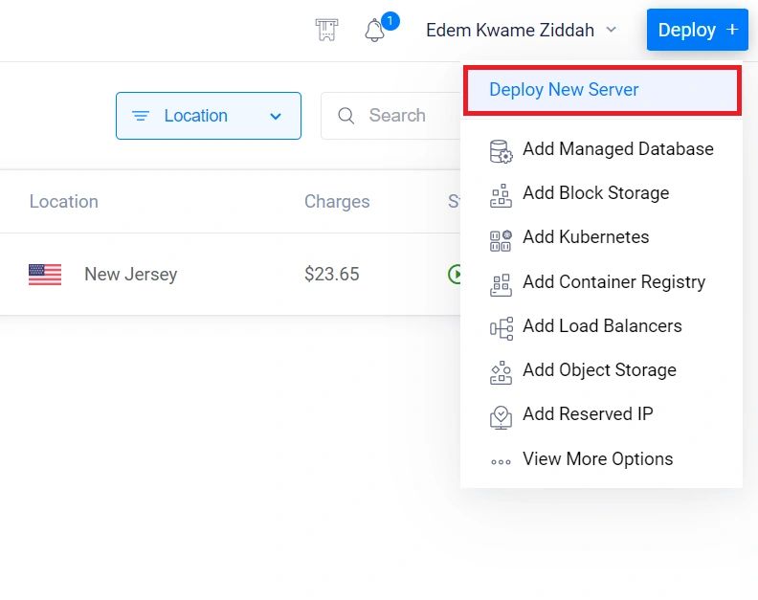Click the New Jersey server row

tap(131, 275)
